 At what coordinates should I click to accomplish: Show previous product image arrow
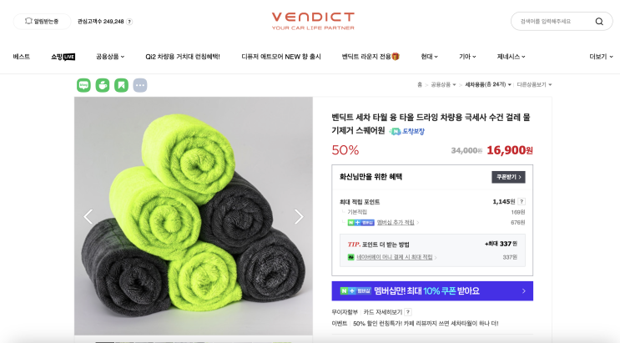[x=88, y=216]
